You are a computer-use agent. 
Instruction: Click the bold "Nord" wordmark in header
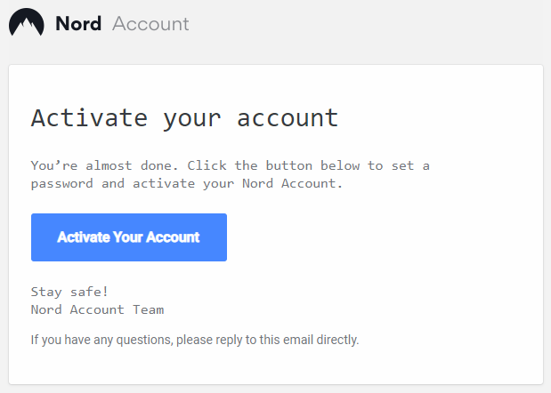78,24
